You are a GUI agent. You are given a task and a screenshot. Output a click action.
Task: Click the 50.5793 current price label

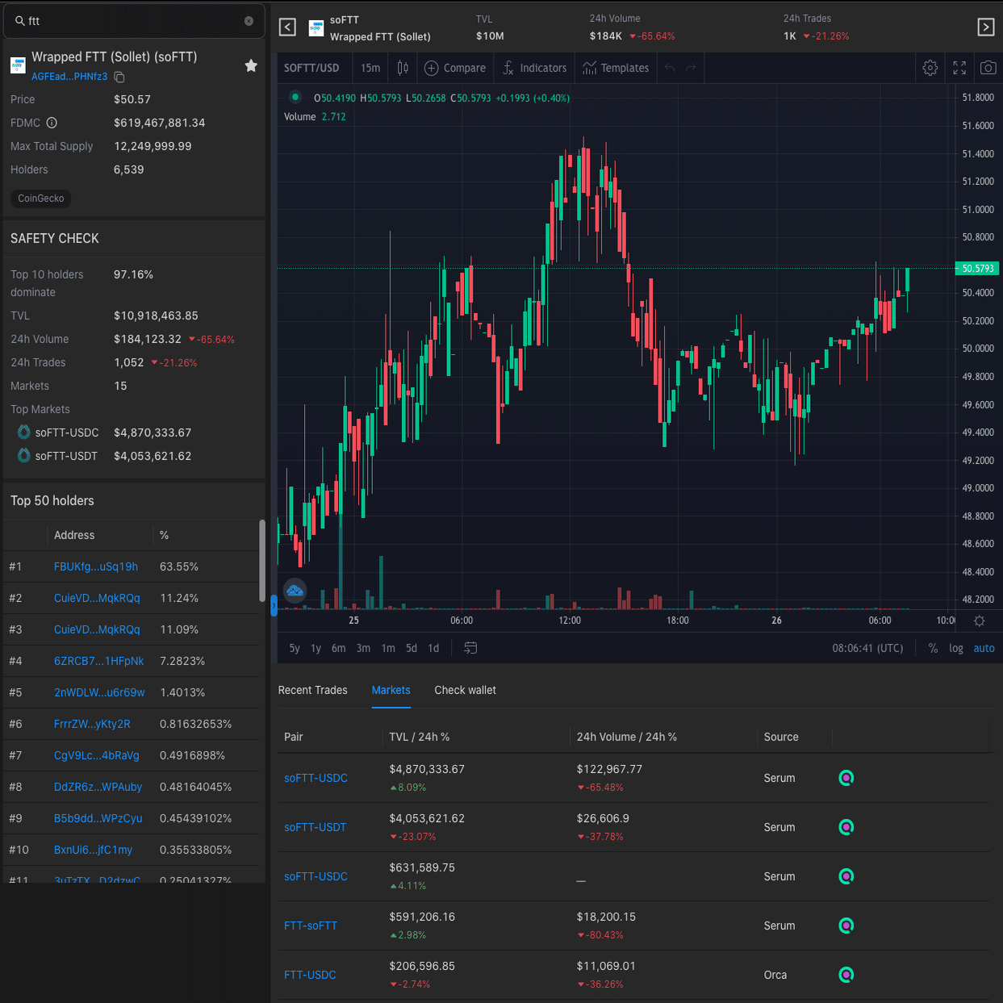point(977,269)
